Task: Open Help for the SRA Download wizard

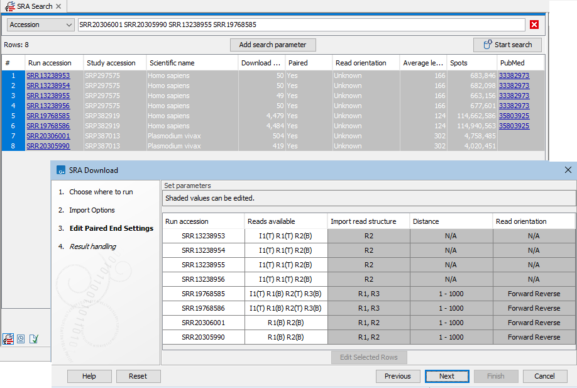Action: [89, 376]
